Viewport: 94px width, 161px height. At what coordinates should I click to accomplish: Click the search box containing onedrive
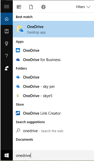coord(53,156)
